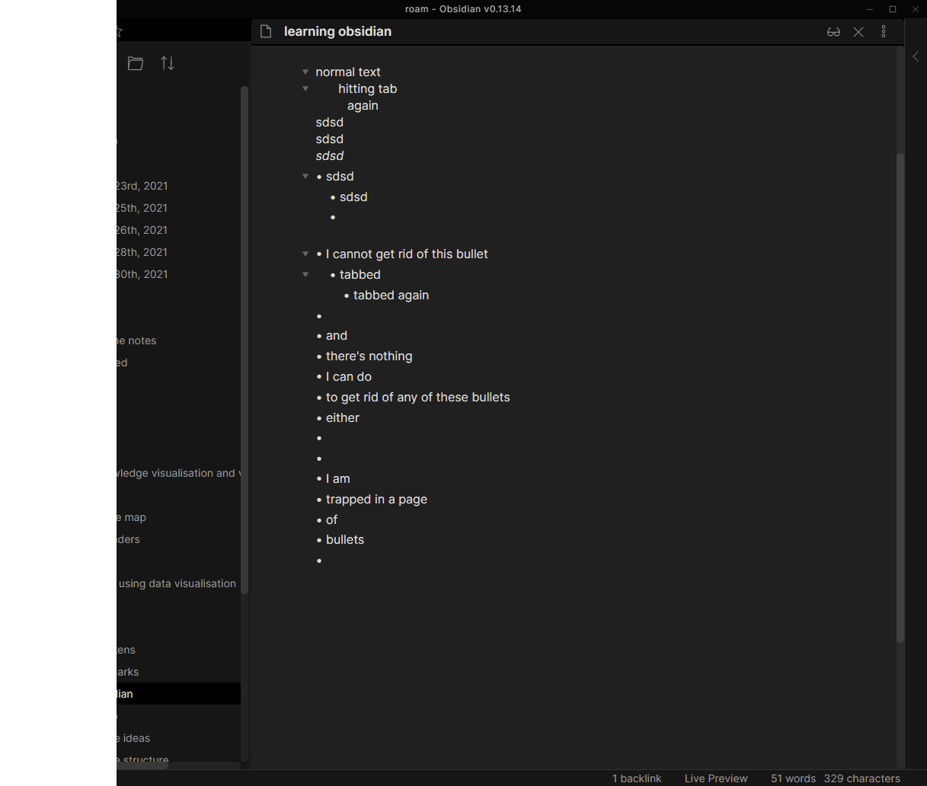Collapse the 'hitting tab' outline triangle
The width and height of the screenshot is (927, 786).
305,88
